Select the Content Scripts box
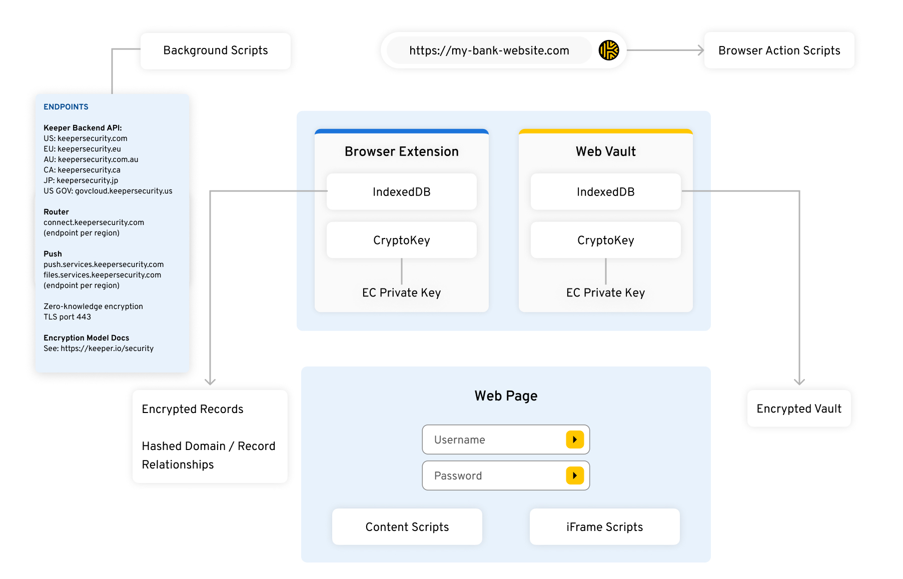This screenshot has height=579, width=903. click(407, 527)
